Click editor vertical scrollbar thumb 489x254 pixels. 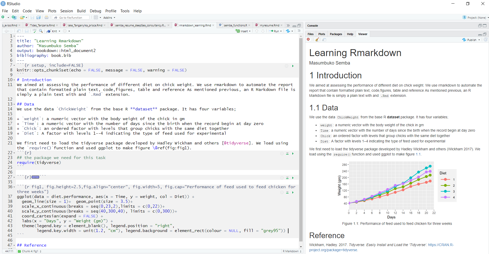click(301, 140)
